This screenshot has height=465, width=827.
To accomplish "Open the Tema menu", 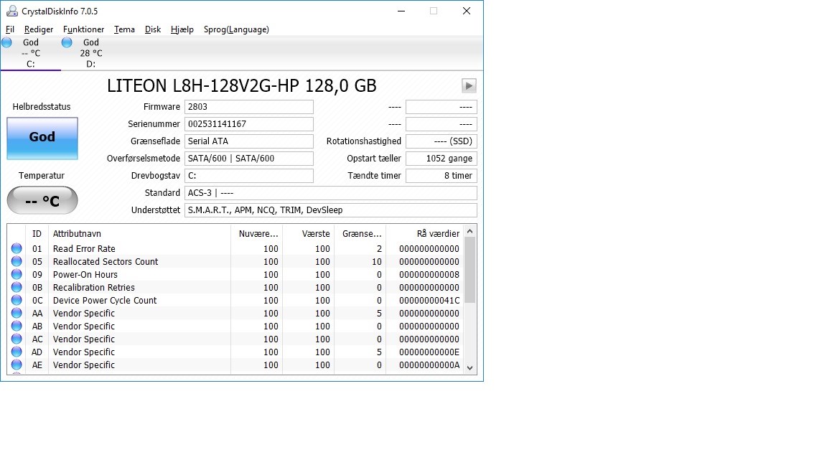I will [x=124, y=29].
